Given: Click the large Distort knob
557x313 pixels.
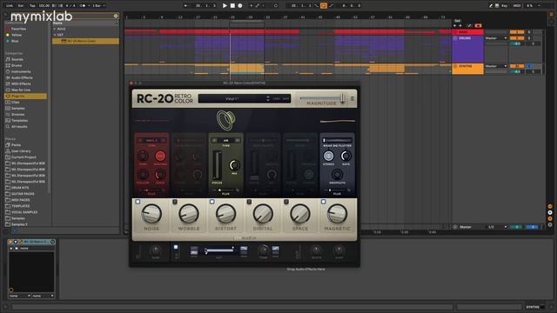Looking at the screenshot, I should point(226,214).
